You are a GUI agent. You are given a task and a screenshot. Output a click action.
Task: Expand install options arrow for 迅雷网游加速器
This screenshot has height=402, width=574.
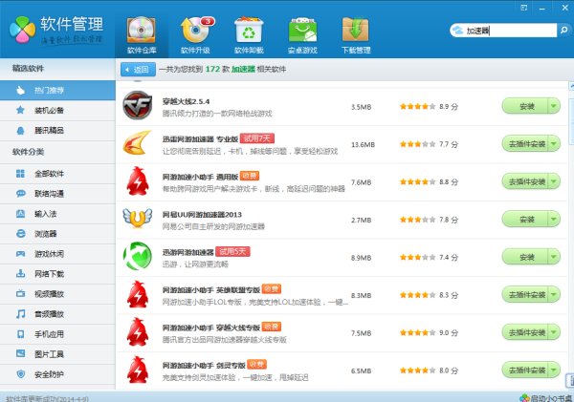(x=554, y=144)
